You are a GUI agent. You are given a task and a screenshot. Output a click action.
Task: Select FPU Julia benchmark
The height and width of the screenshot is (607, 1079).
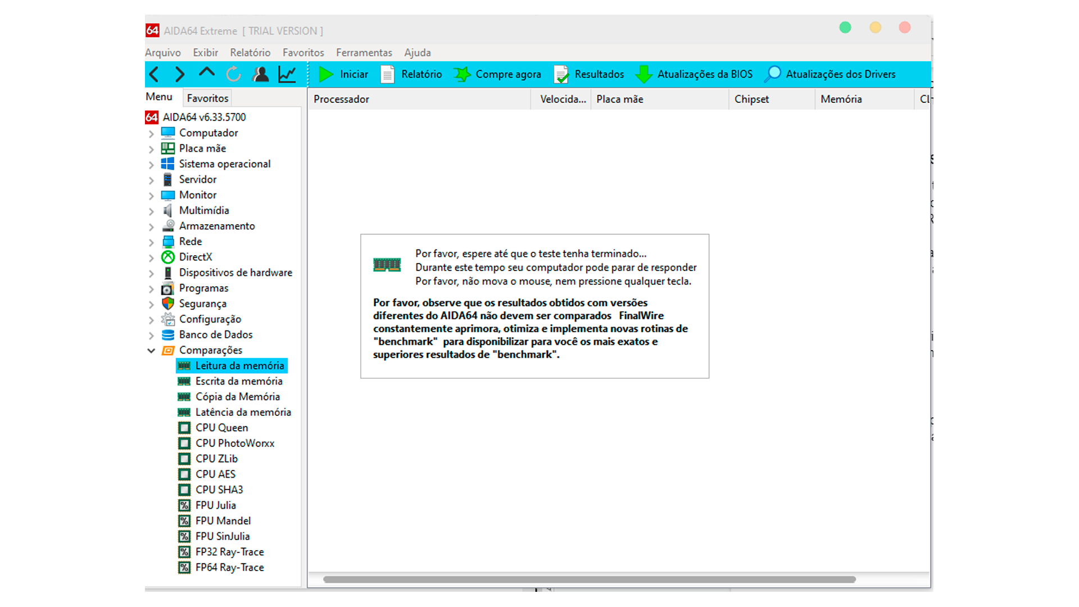208,505
